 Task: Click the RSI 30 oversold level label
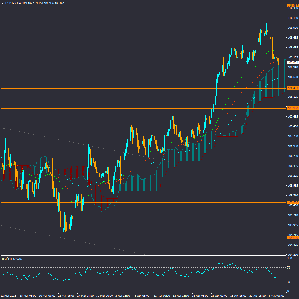289,282
